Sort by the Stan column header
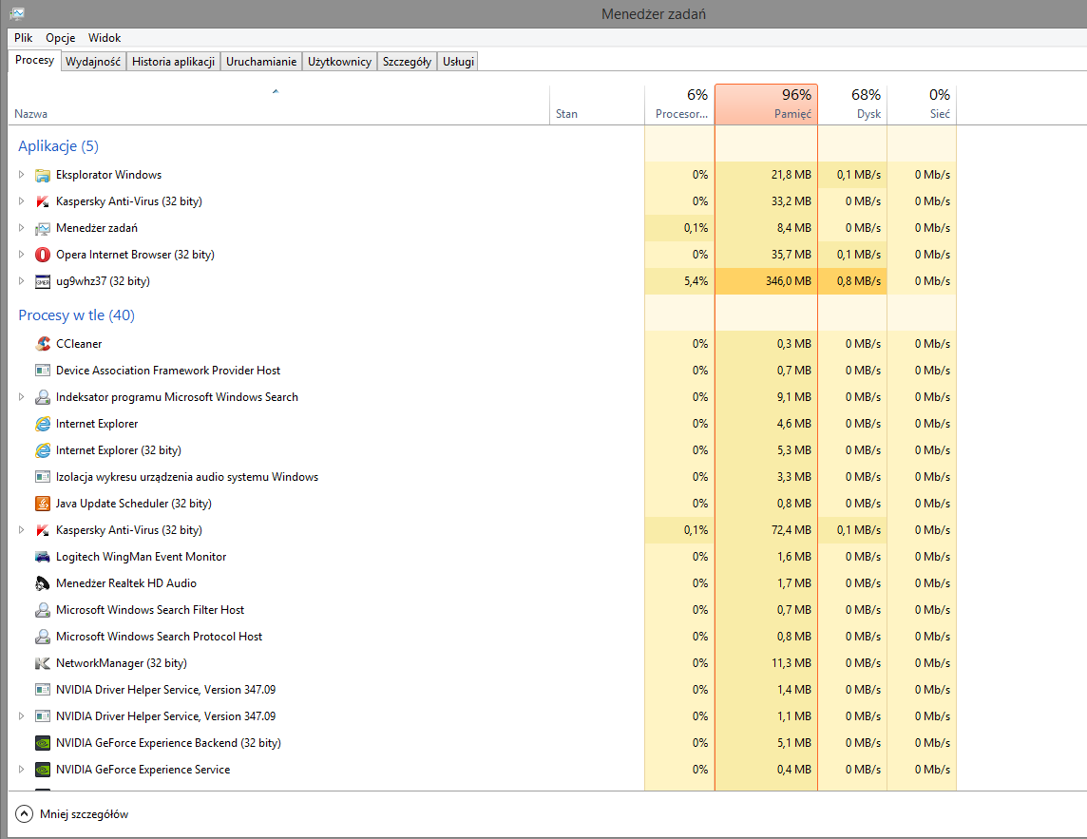Image resolution: width=1087 pixels, height=839 pixels. tap(597, 105)
